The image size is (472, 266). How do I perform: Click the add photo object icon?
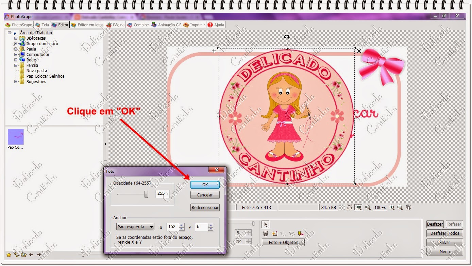(x=274, y=233)
